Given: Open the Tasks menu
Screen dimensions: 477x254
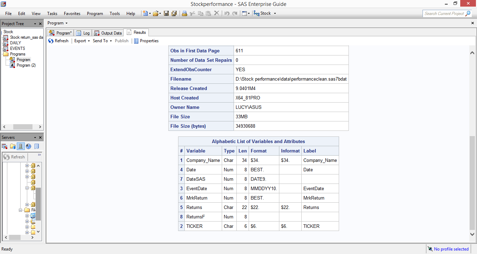Looking at the screenshot, I should (x=52, y=14).
